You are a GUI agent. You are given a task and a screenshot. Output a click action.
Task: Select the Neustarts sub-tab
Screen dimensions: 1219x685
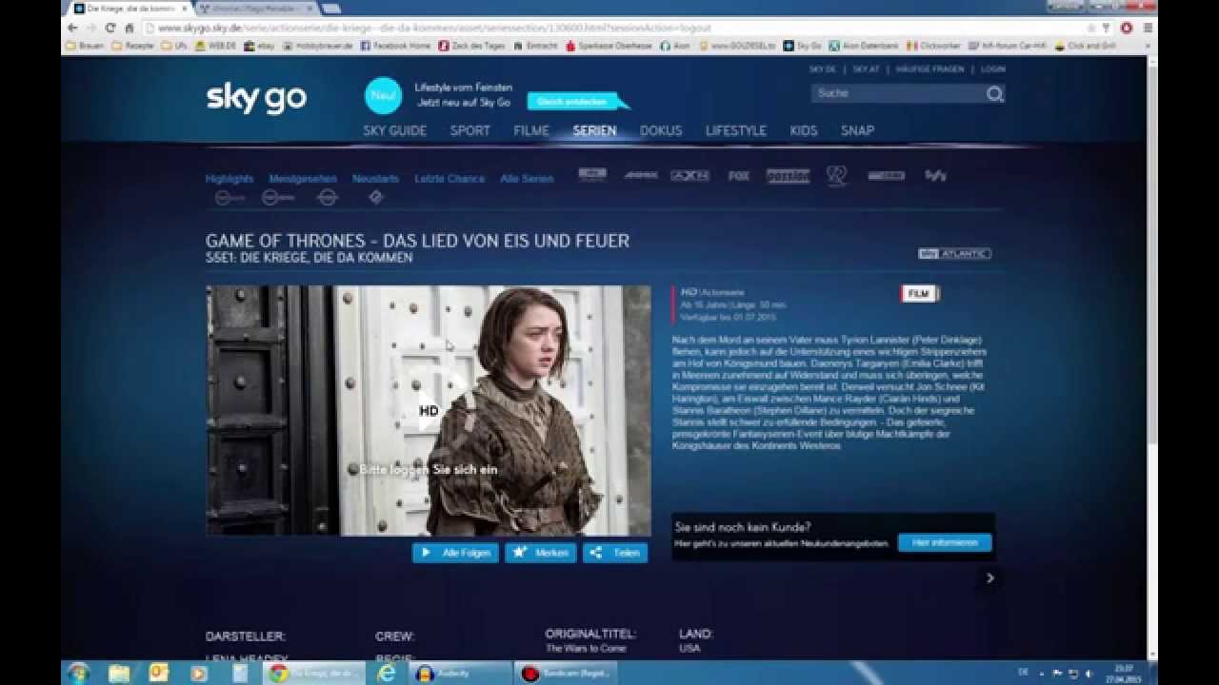point(375,179)
